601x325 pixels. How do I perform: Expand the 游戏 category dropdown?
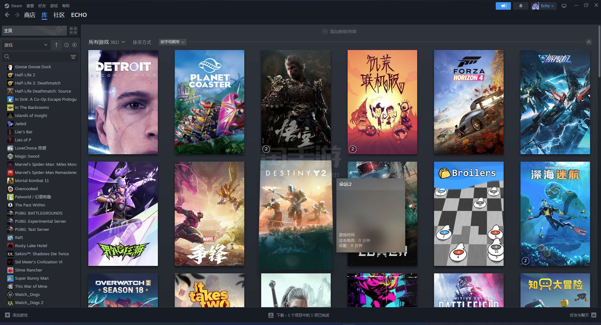click(26, 45)
